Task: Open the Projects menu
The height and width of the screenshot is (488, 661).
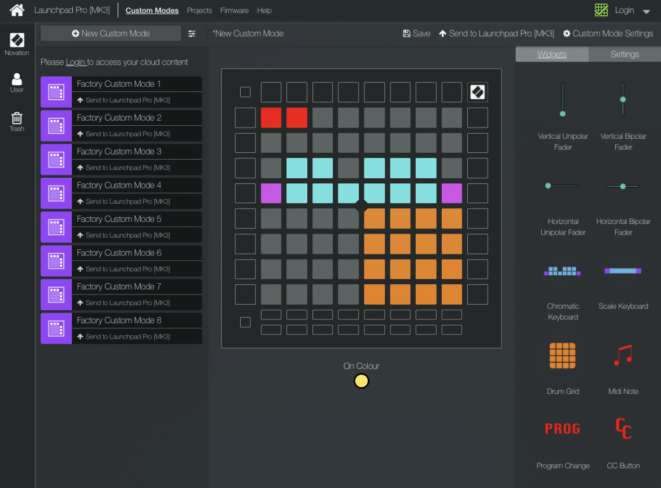Action: tap(199, 11)
